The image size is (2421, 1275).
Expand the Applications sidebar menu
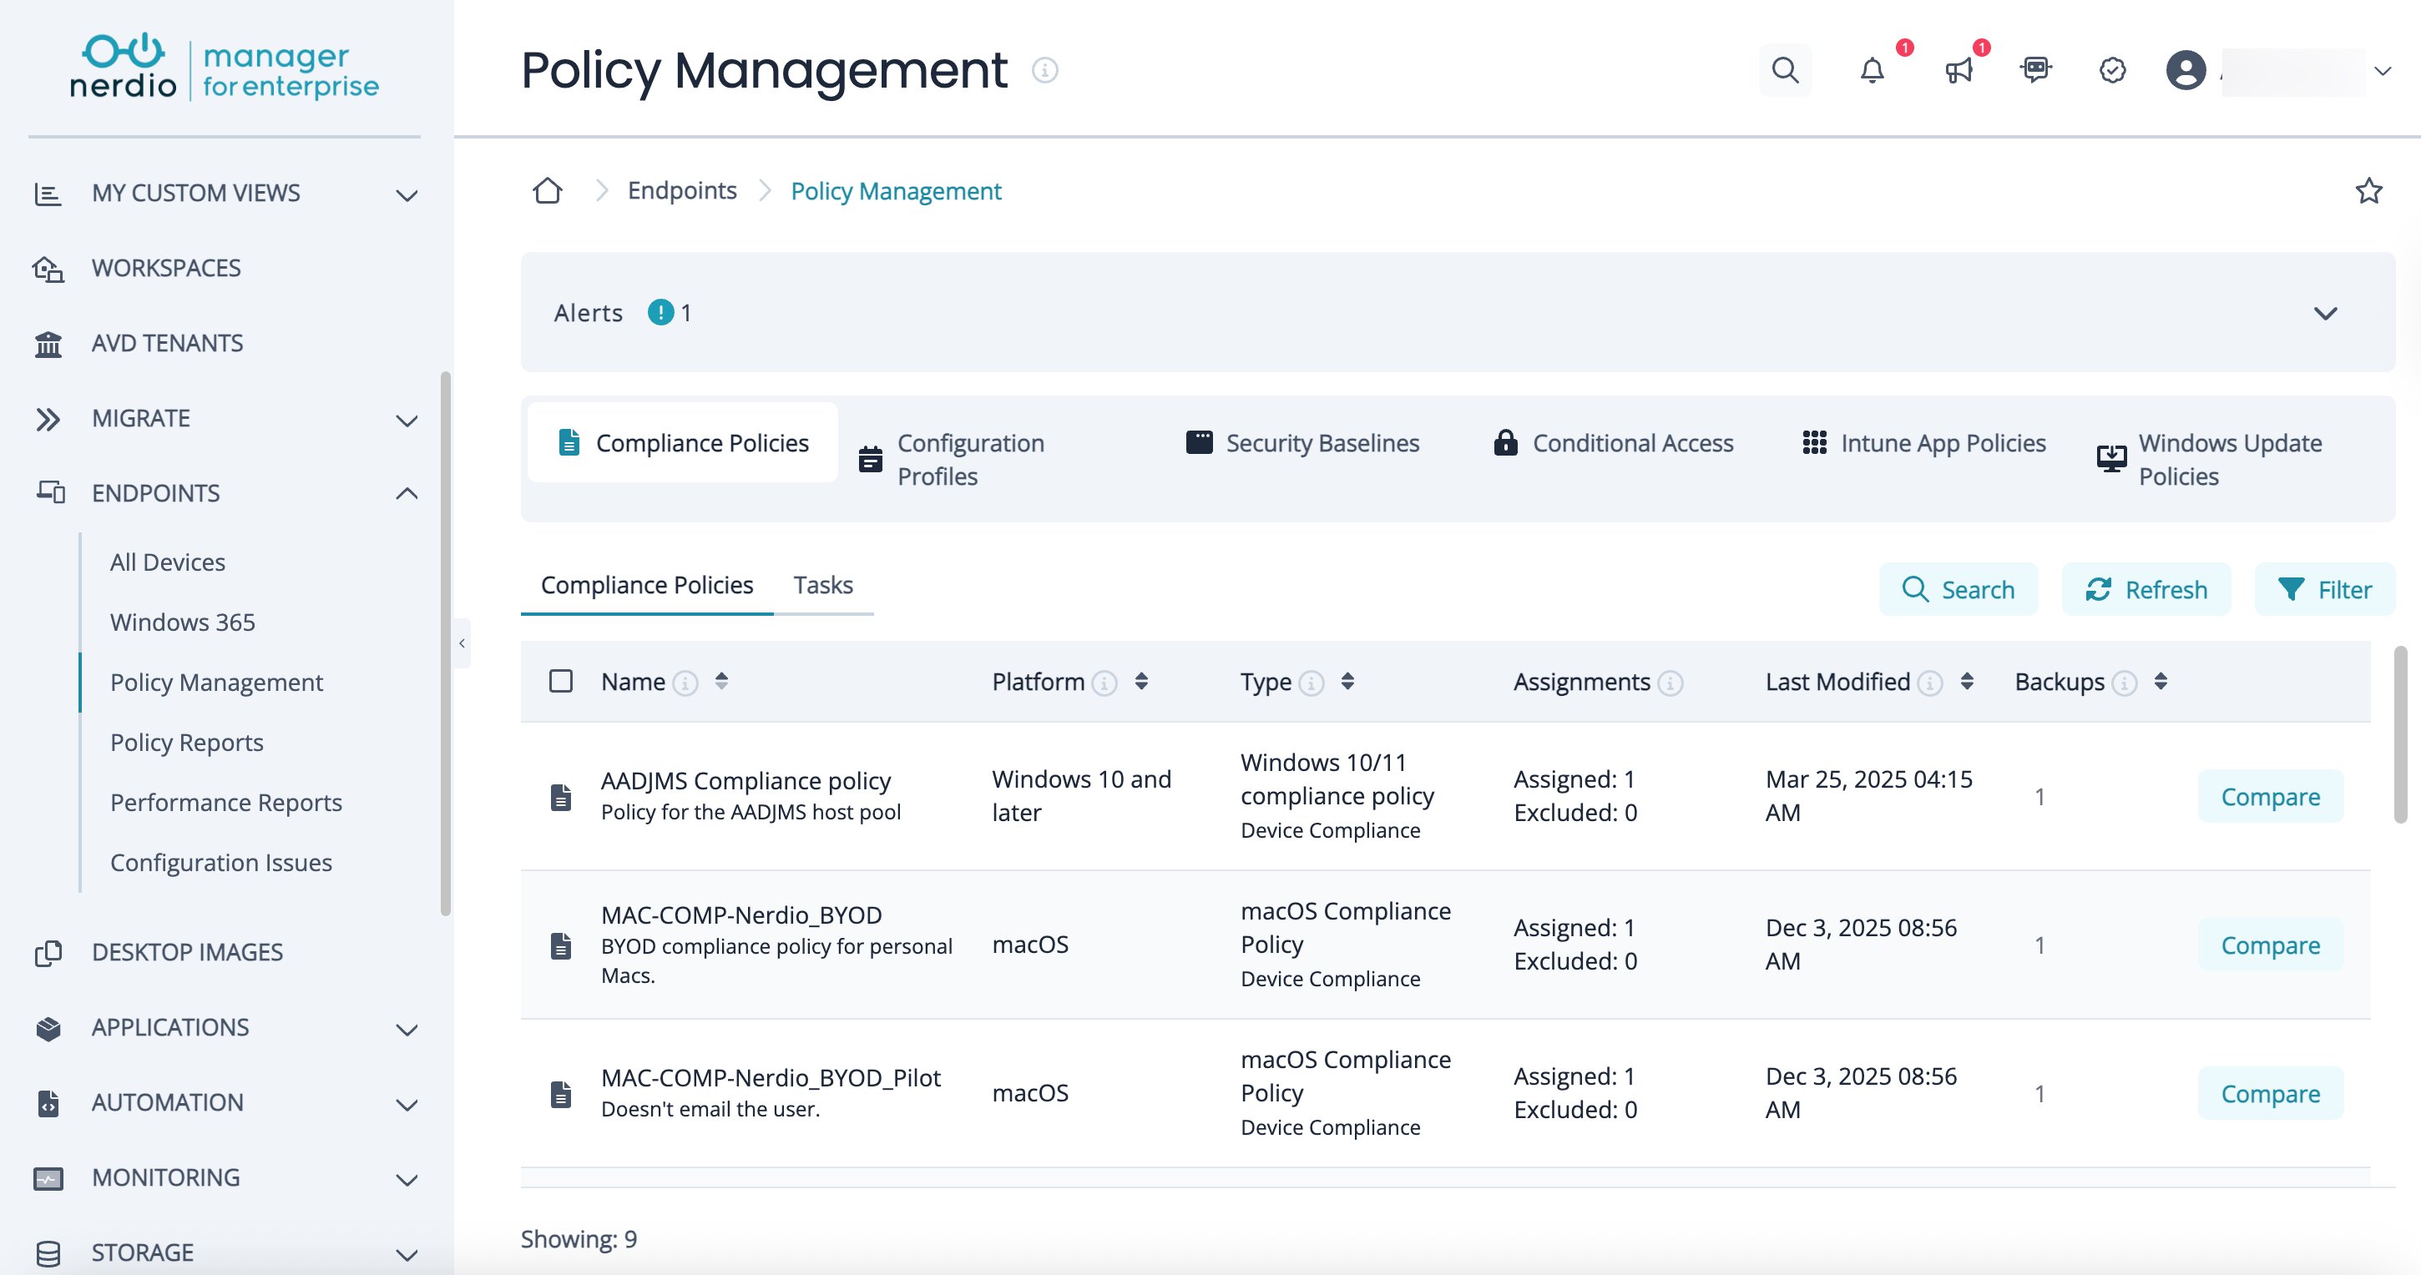[x=406, y=1029]
